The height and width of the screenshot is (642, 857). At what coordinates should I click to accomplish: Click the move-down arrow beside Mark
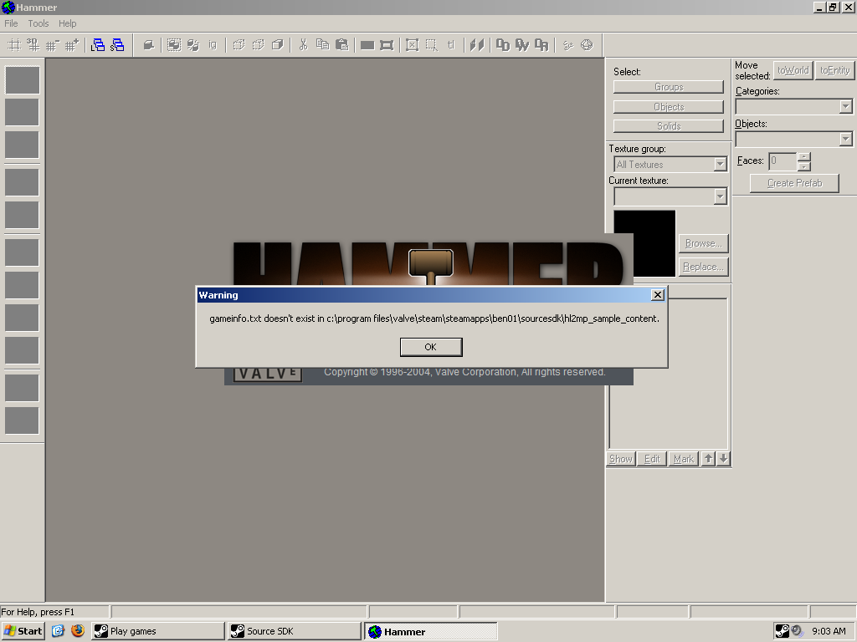point(724,459)
